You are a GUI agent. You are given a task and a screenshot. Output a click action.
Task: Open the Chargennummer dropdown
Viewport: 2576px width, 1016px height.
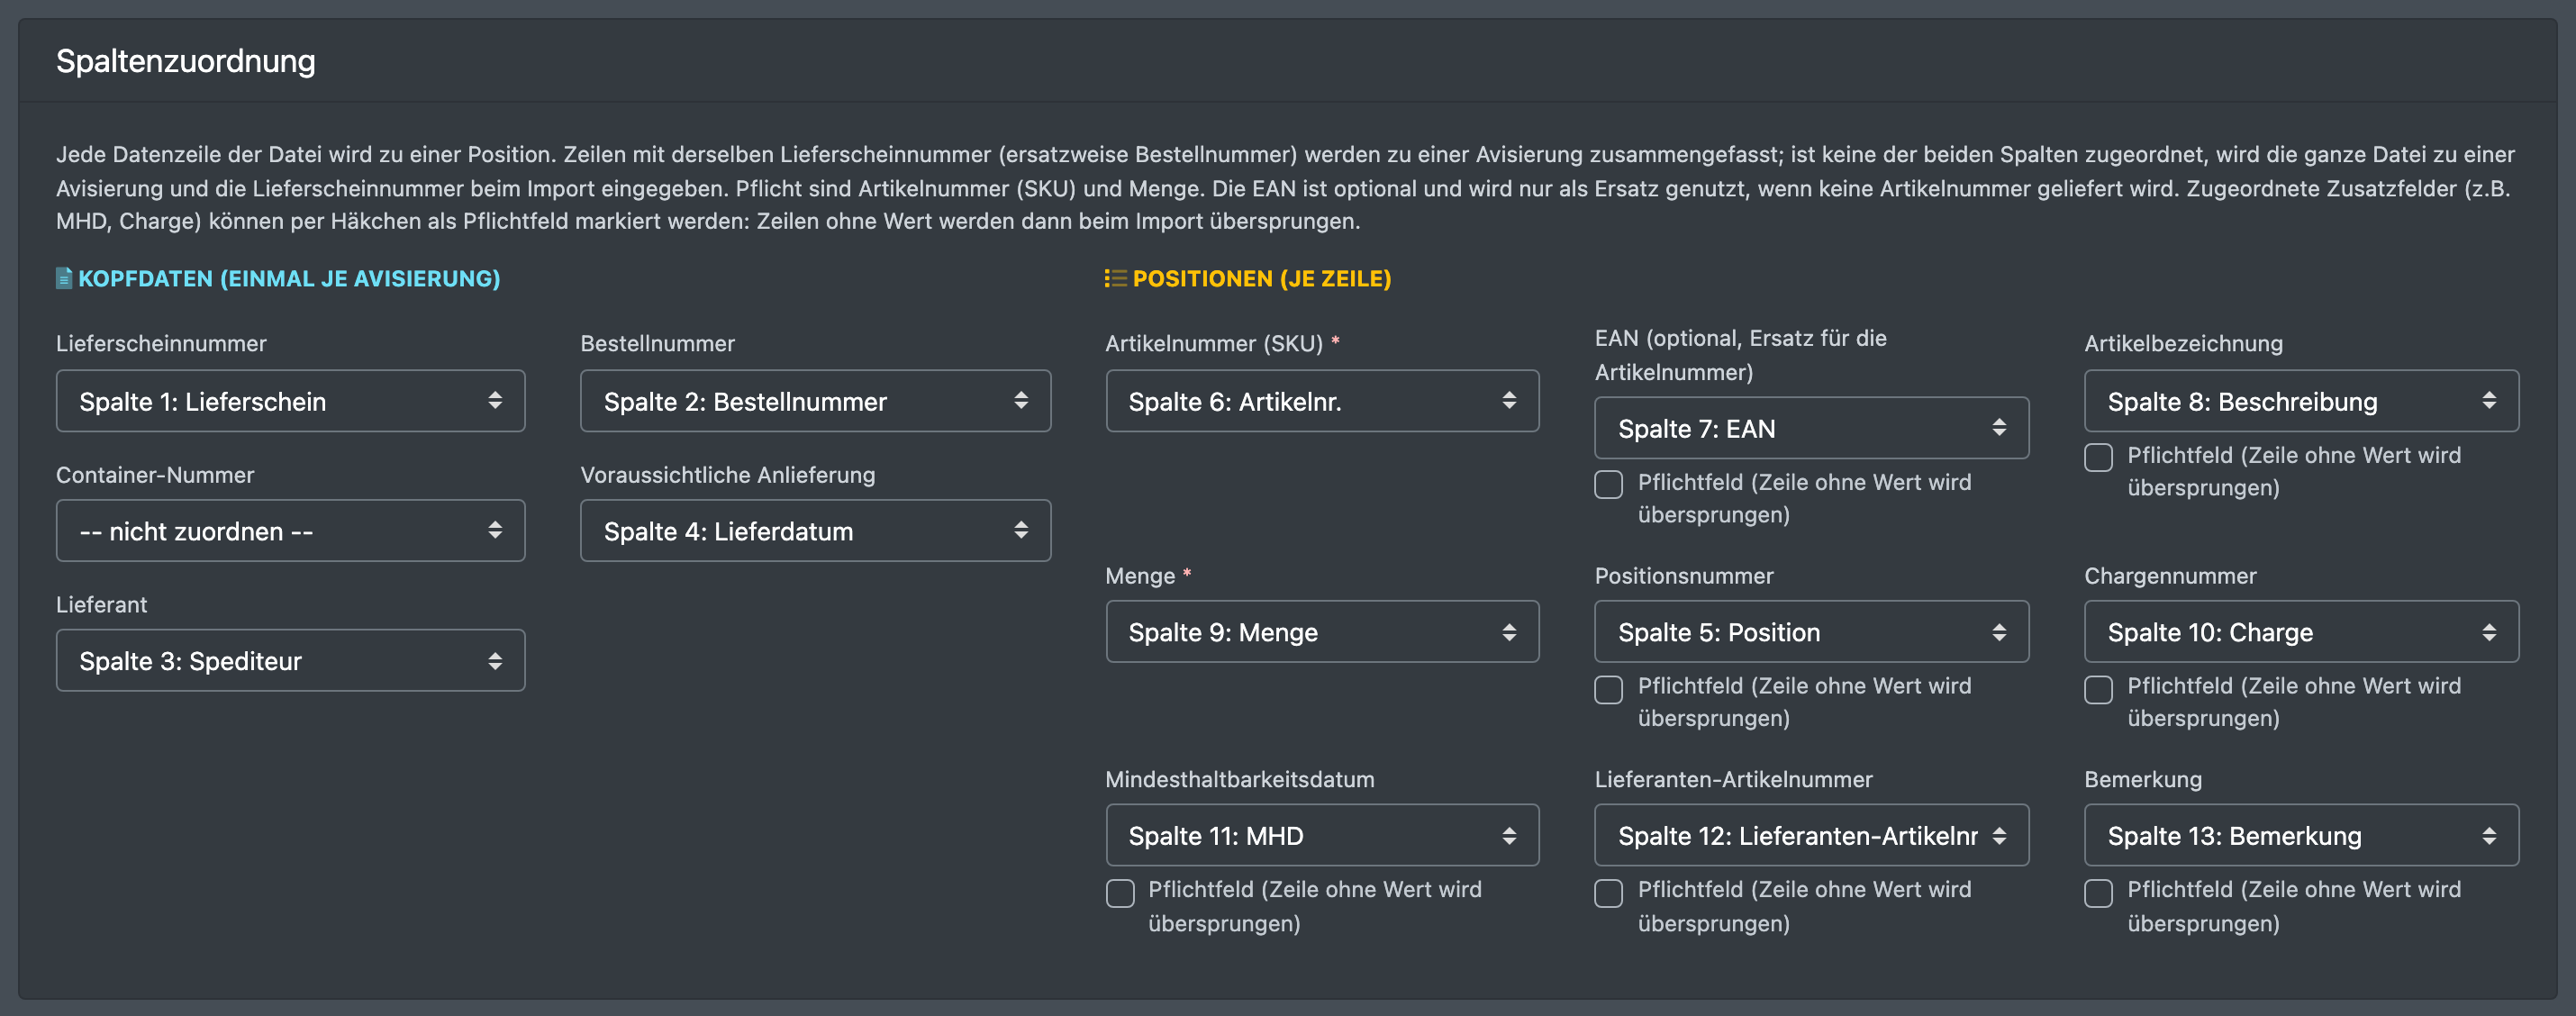(x=2301, y=632)
